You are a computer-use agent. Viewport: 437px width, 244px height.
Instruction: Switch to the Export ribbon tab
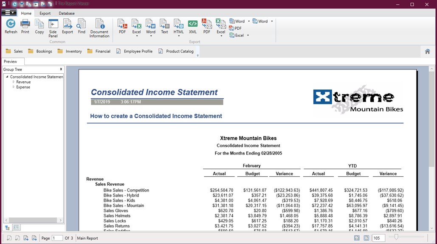coord(45,13)
